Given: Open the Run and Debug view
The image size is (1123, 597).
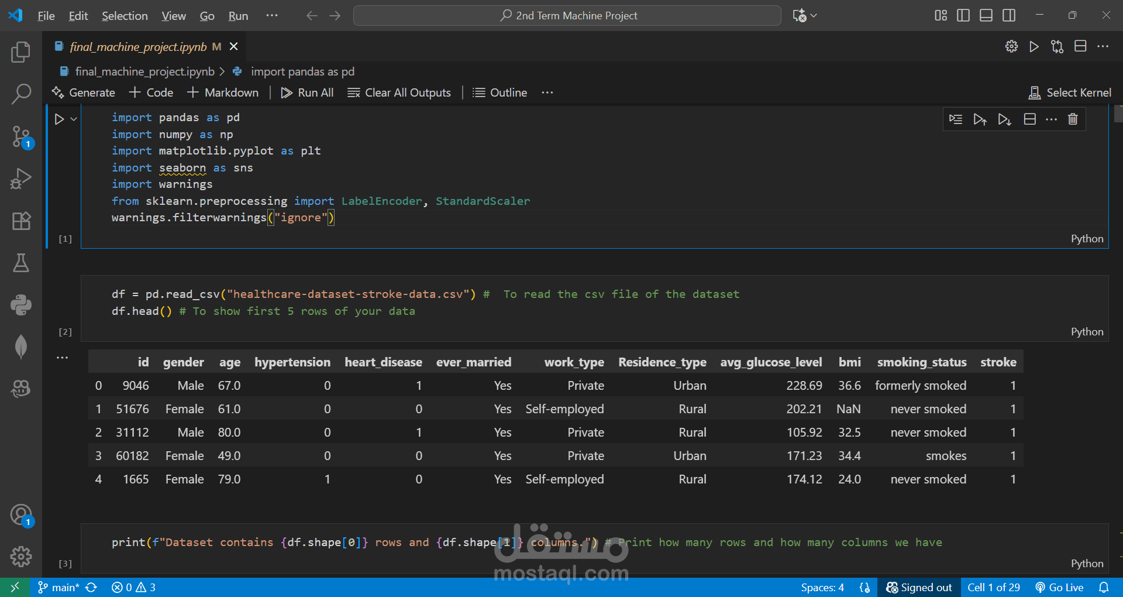Looking at the screenshot, I should pos(21,179).
